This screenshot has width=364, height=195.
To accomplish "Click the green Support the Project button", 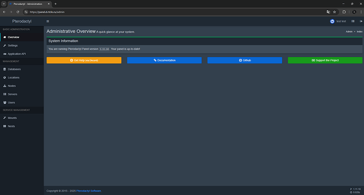I will pyautogui.click(x=325, y=60).
